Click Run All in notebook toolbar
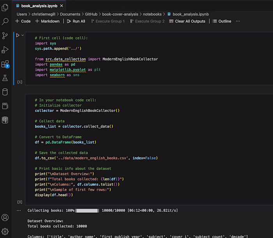The height and width of the screenshot is (238, 273). tap(76, 21)
